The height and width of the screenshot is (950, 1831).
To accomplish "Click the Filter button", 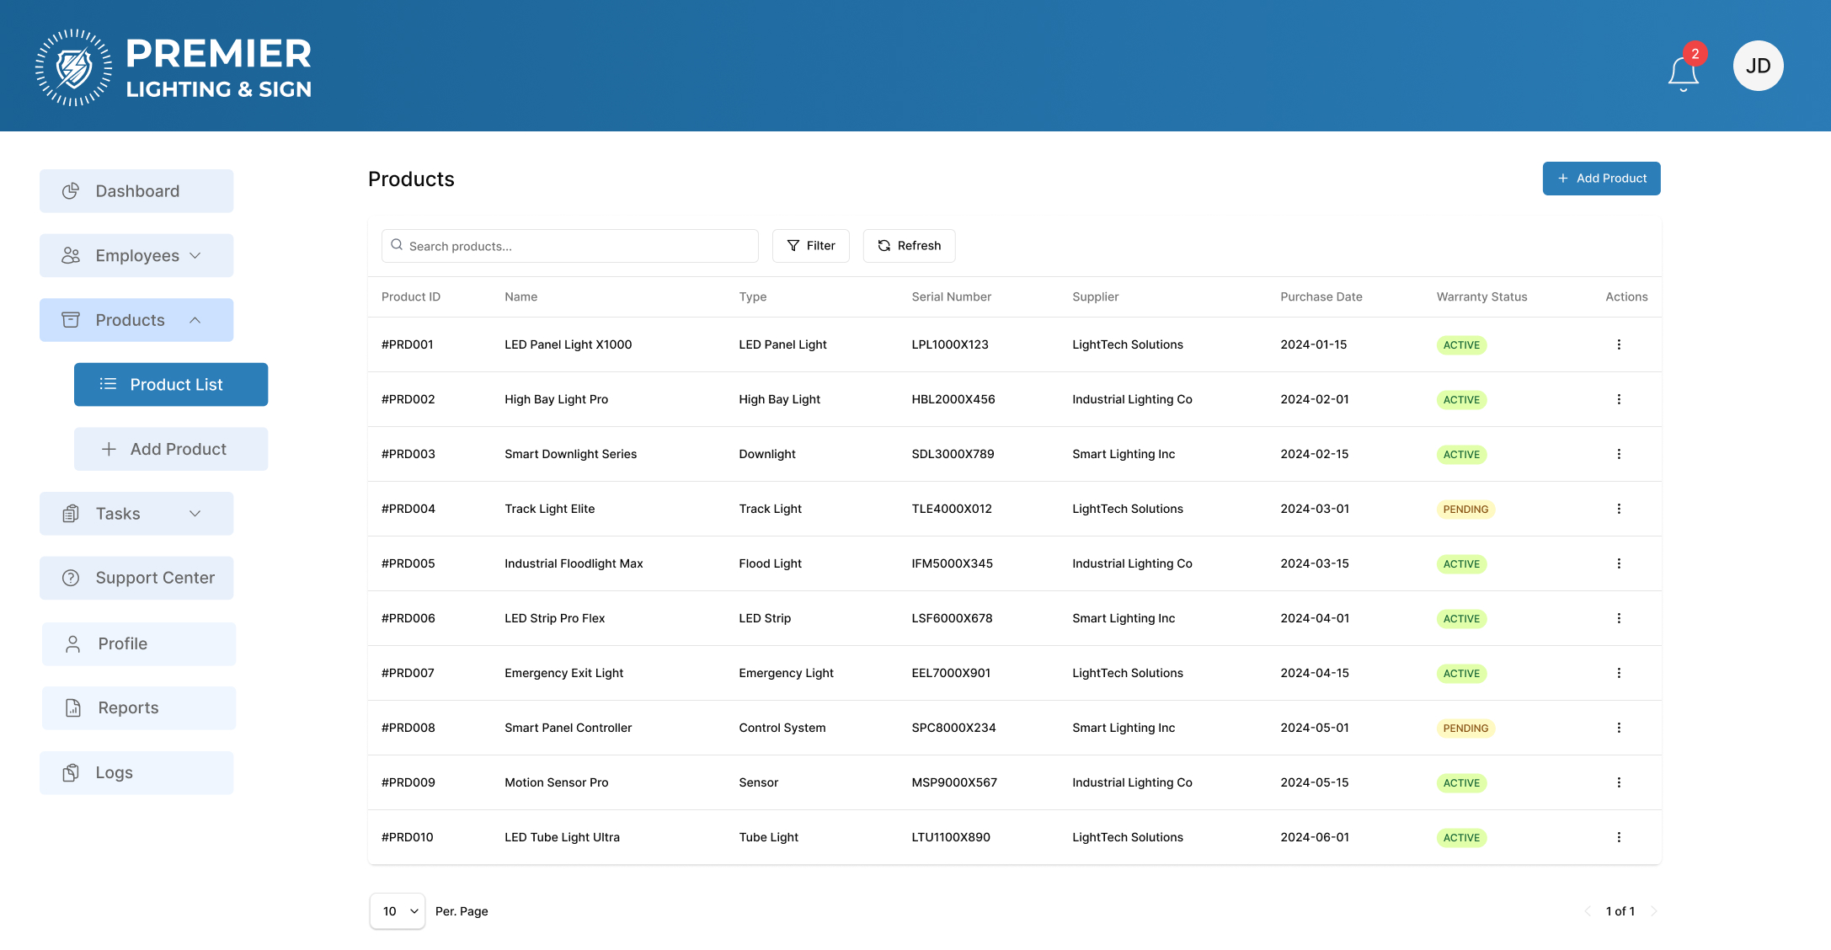I will 810,246.
